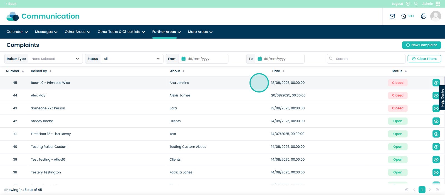Open the Admin apps grid icon

[x=438, y=4]
